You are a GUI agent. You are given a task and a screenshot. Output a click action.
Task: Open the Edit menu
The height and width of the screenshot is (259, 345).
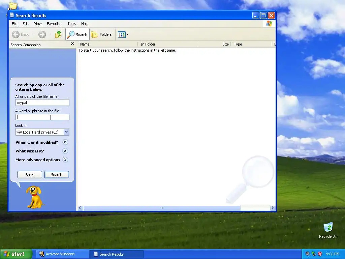[x=26, y=24]
